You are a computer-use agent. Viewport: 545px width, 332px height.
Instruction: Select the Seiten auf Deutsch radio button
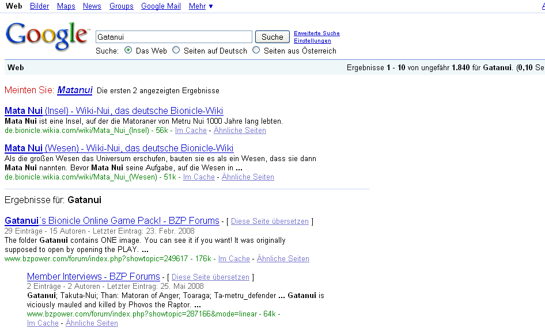[x=176, y=50]
